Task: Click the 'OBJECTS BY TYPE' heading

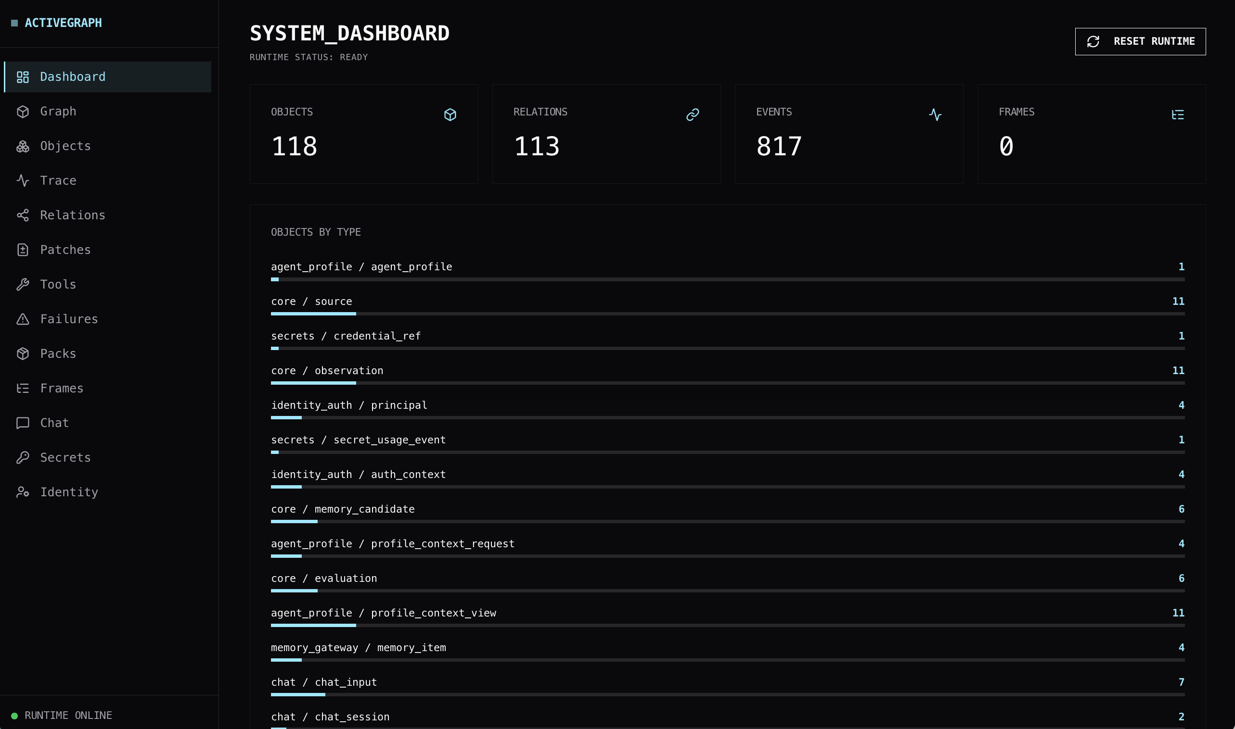Action: tap(316, 232)
